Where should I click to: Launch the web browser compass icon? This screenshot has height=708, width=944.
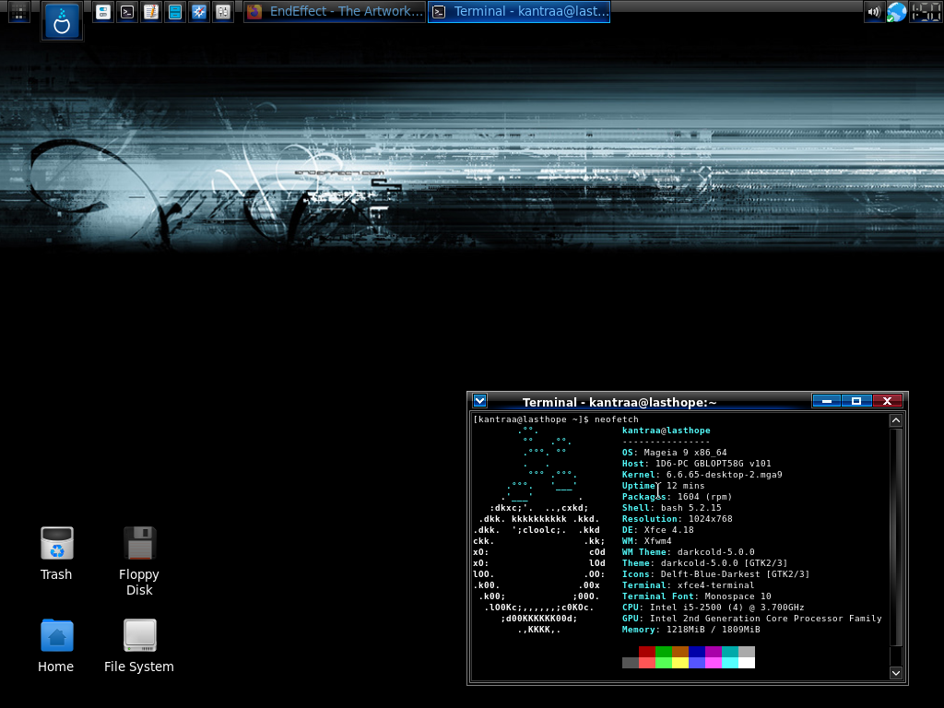(x=199, y=11)
